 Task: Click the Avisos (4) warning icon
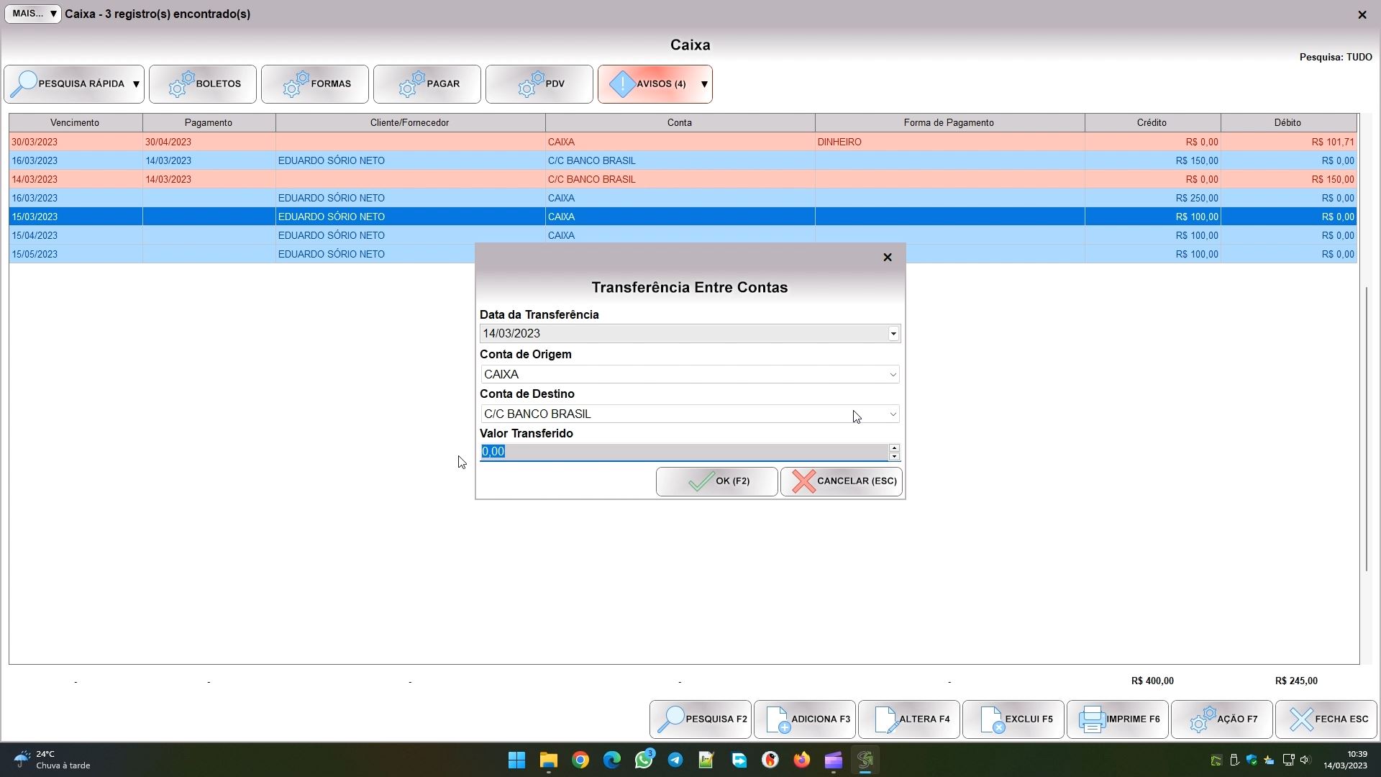point(623,84)
